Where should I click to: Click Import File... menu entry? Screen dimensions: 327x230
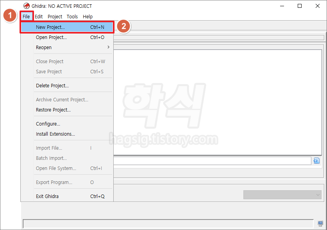(x=67, y=148)
